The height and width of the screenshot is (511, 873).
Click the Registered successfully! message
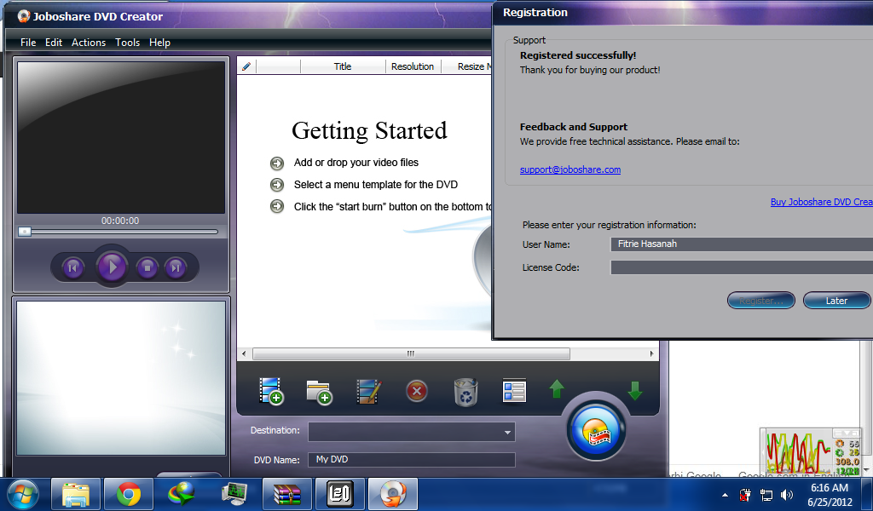578,55
